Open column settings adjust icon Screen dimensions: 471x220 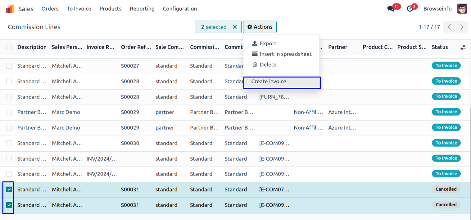point(463,47)
